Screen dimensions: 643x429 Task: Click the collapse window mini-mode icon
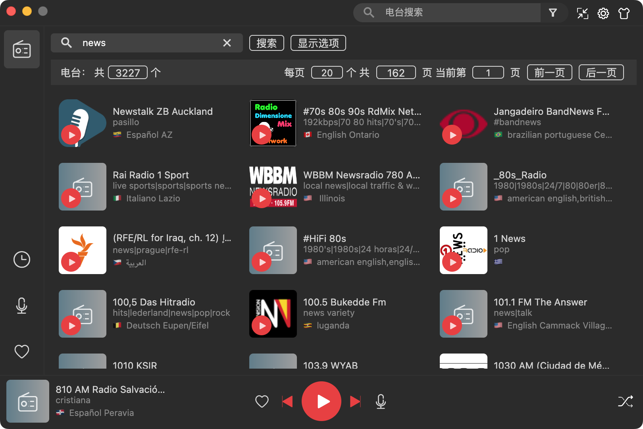tap(583, 13)
